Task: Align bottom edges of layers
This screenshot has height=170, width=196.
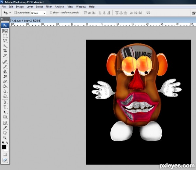Action: pos(94,13)
